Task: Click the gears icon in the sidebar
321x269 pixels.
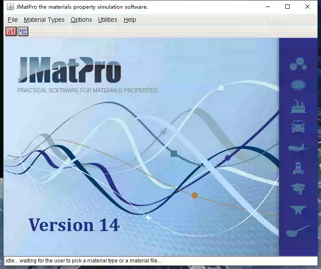Action: pos(298,64)
